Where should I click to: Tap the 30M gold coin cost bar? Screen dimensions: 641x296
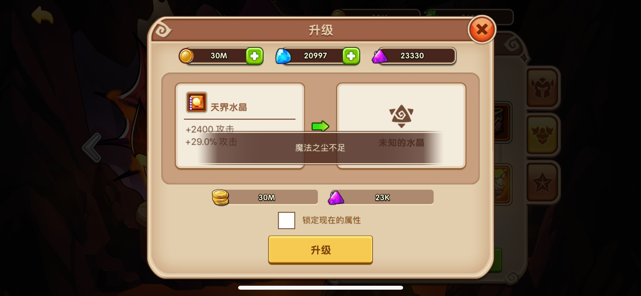(265, 197)
